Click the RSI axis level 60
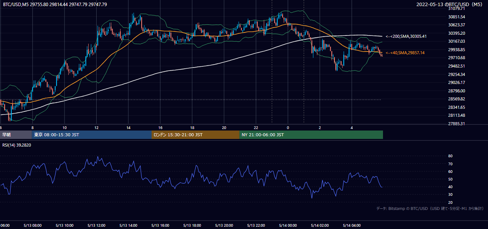The width and height of the screenshot is (488, 229). click(450, 171)
